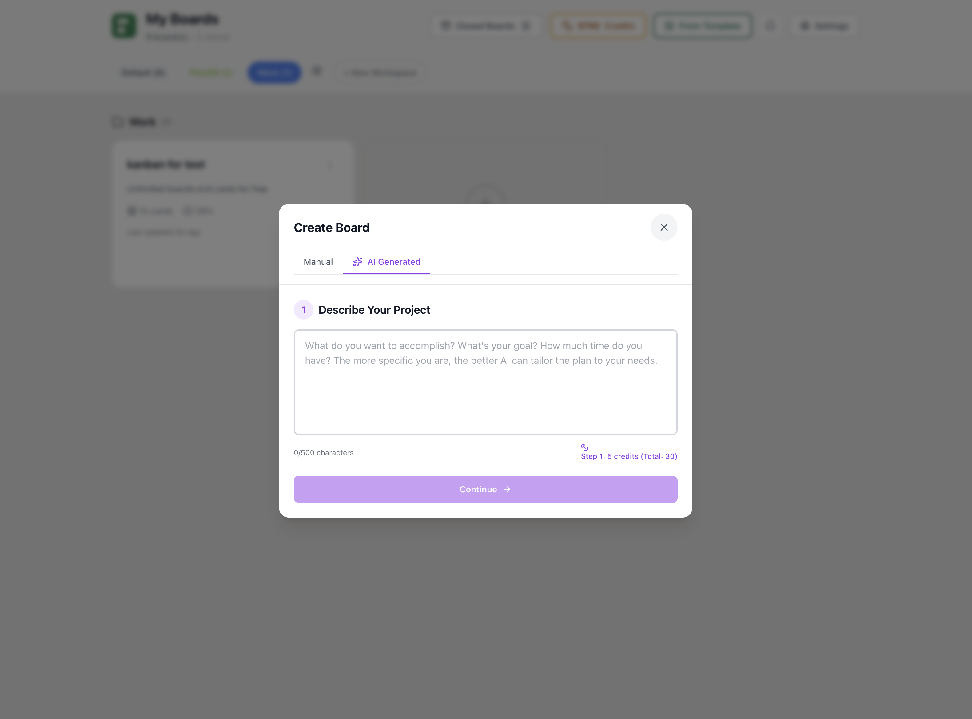Select the sparkle icon on AI Generated tab
This screenshot has width=972, height=719.
tap(358, 262)
